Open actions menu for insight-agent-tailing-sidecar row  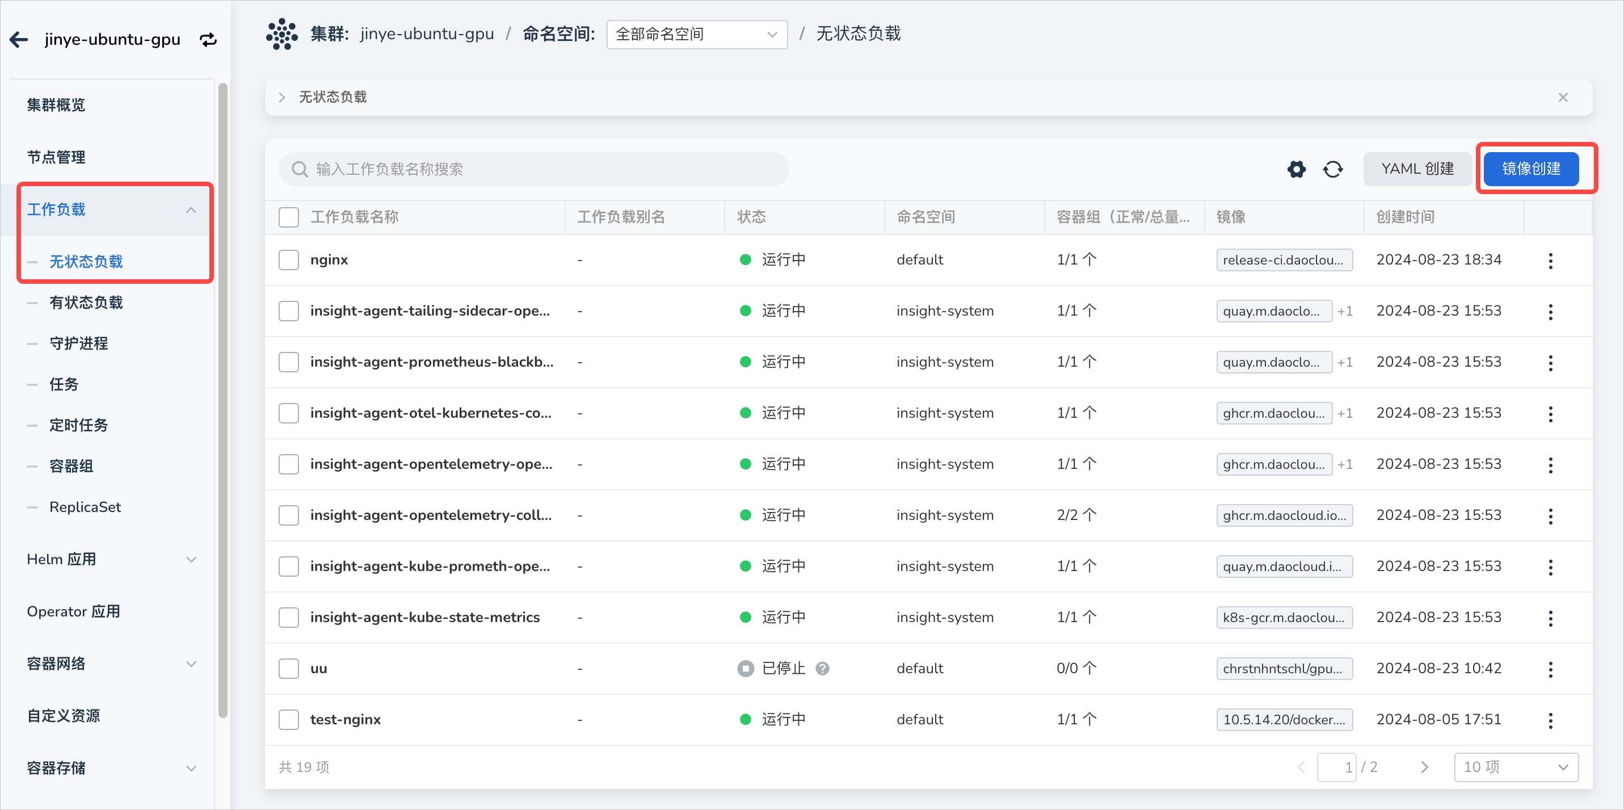coord(1550,311)
